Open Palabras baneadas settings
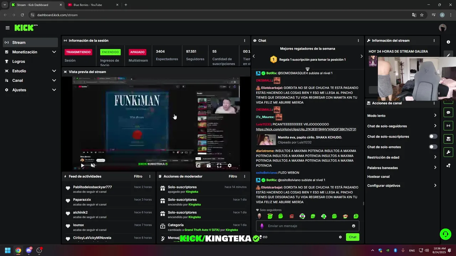Image resolution: width=456 pixels, height=256 pixels. [x=402, y=167]
